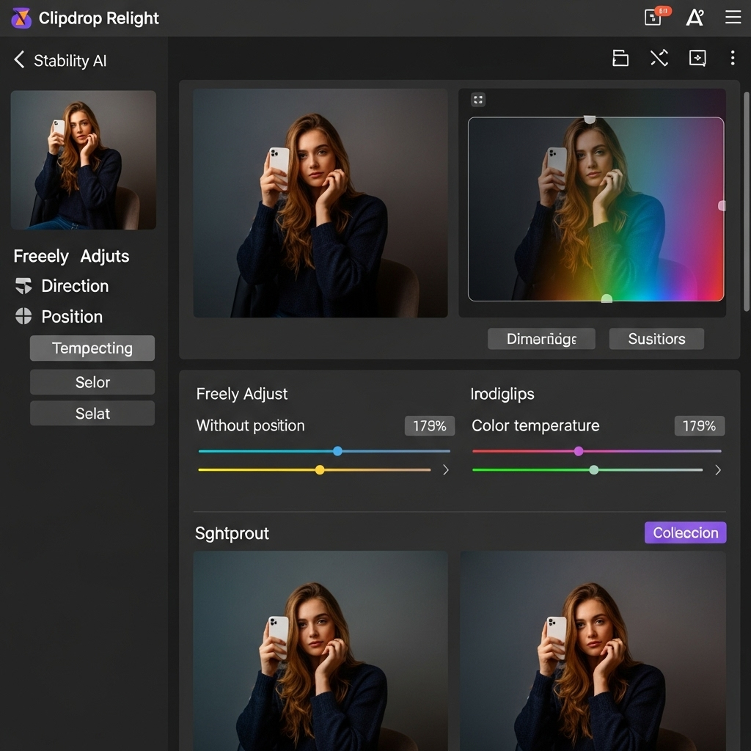Click the A text-style icon in header

click(x=695, y=18)
